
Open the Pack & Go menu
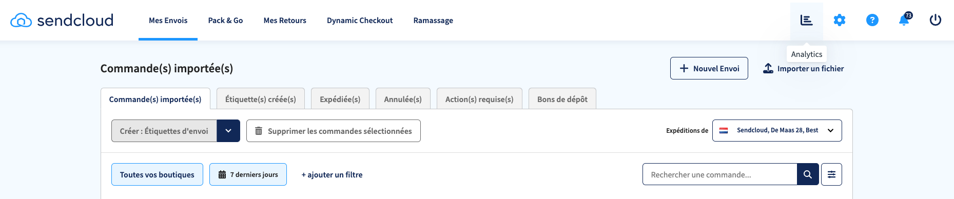[x=225, y=21]
